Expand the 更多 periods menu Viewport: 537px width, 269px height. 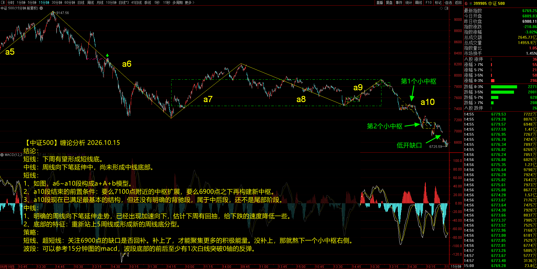[189, 3]
